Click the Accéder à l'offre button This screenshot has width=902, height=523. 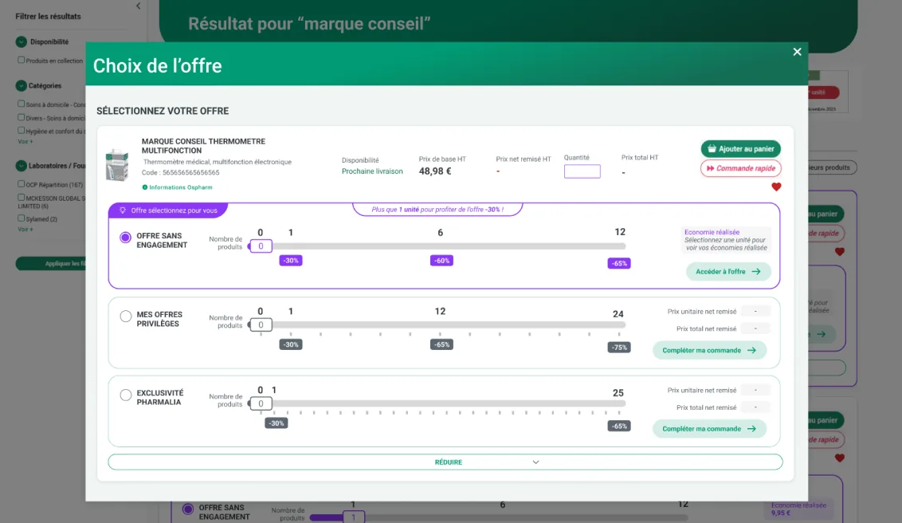point(728,272)
